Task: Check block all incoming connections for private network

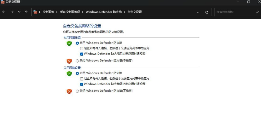Action: (82, 49)
